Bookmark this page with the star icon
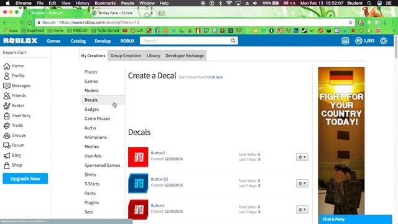Screen dimensions: 398x224 pyautogui.click(x=351, y=22)
